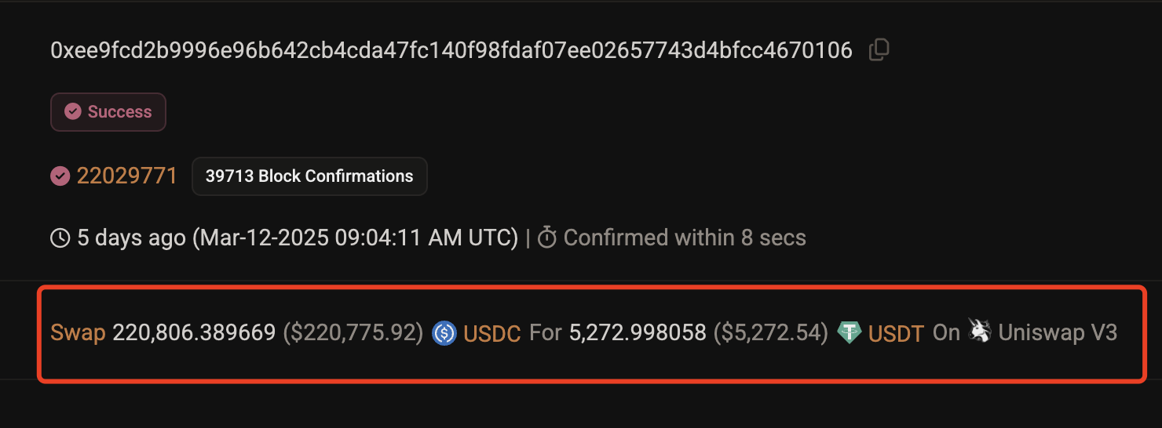The height and width of the screenshot is (428, 1162).
Task: Click the stopwatch icon before Confirmed text
Action: [x=547, y=238]
